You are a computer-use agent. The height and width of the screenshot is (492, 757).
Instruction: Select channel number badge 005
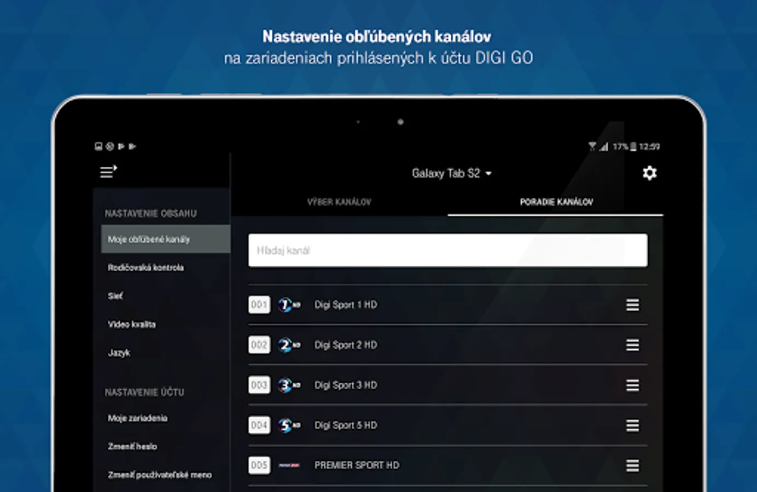pyautogui.click(x=259, y=465)
